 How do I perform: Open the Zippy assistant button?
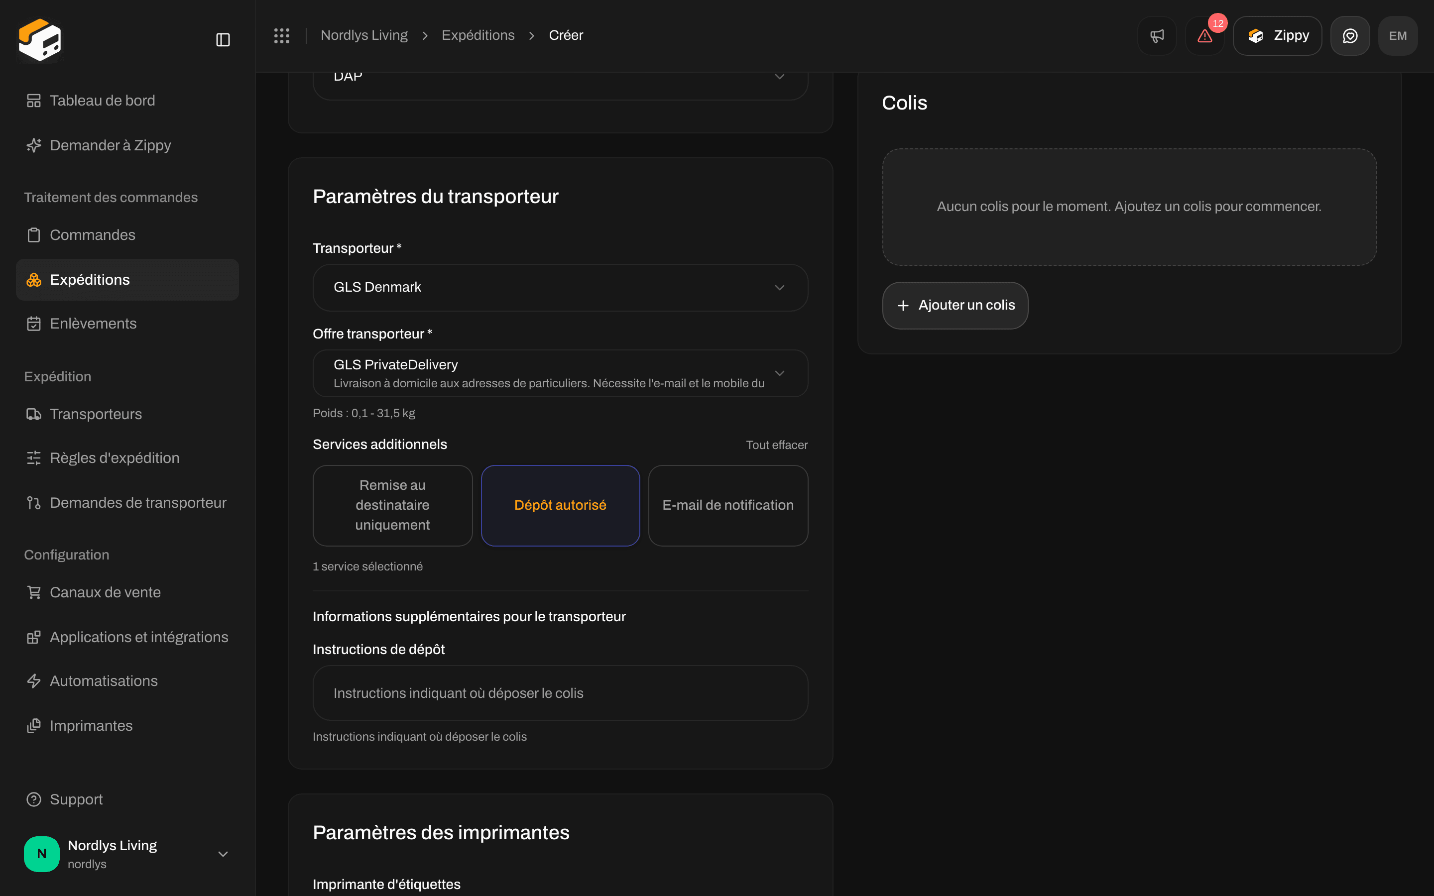tap(1277, 35)
